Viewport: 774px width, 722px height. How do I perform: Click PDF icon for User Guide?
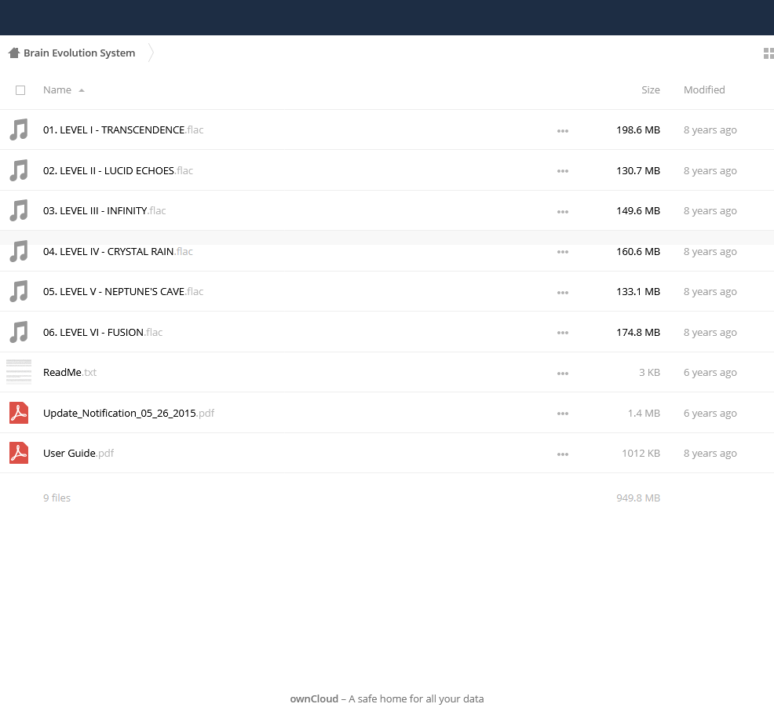point(19,453)
